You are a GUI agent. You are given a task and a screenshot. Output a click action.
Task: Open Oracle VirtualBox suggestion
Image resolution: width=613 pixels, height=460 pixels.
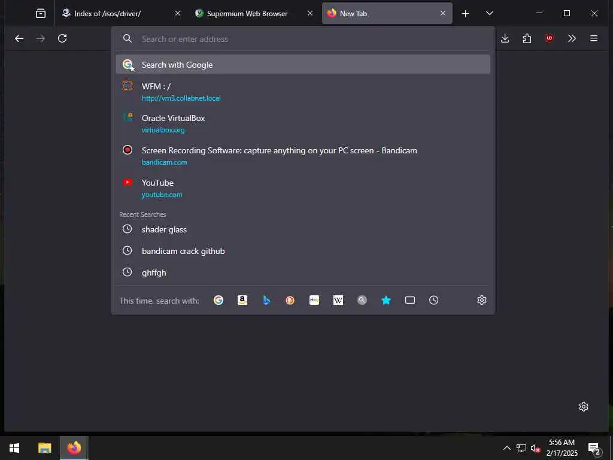[x=303, y=123]
